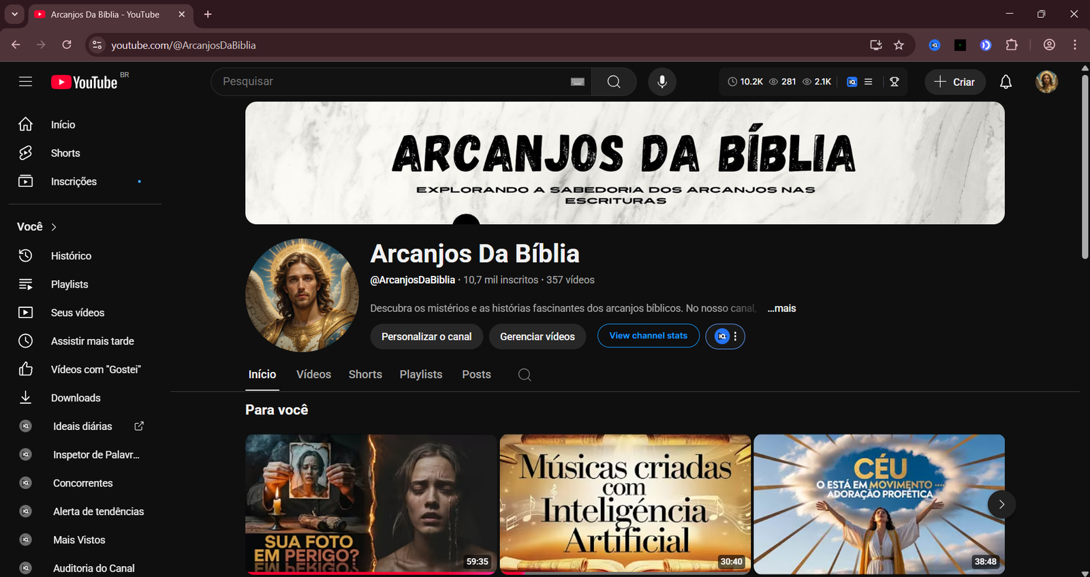Click the @ArcanjosDaBiblia handle
The height and width of the screenshot is (577, 1090).
tap(412, 280)
